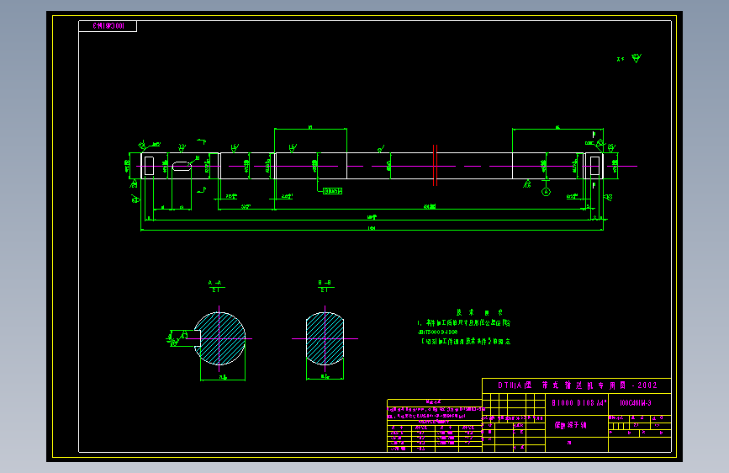Select the surface roughness symbol in the top-right corner
Screen dimensions: 729x473
637,58
